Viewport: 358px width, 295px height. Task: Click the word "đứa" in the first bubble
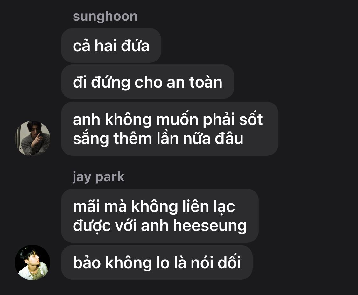[x=135, y=46]
